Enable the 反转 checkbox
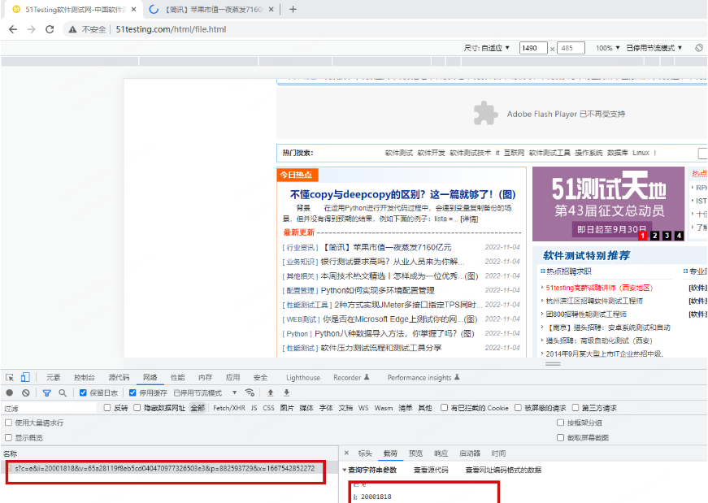Viewport: 708px width, 503px height. [x=107, y=408]
